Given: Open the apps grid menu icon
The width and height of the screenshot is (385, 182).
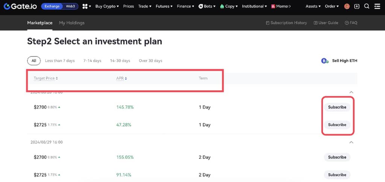Looking at the screenshot, I should coord(85,6).
